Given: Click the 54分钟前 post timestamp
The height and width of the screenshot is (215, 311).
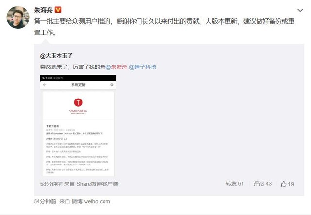Looking at the screenshot, I should (45, 201).
